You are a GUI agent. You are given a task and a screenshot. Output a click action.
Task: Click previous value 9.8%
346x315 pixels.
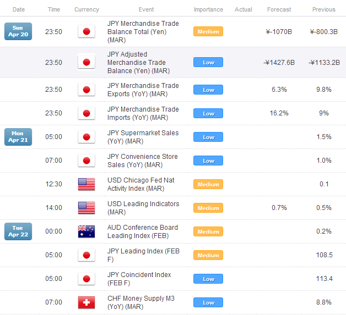tap(324, 90)
